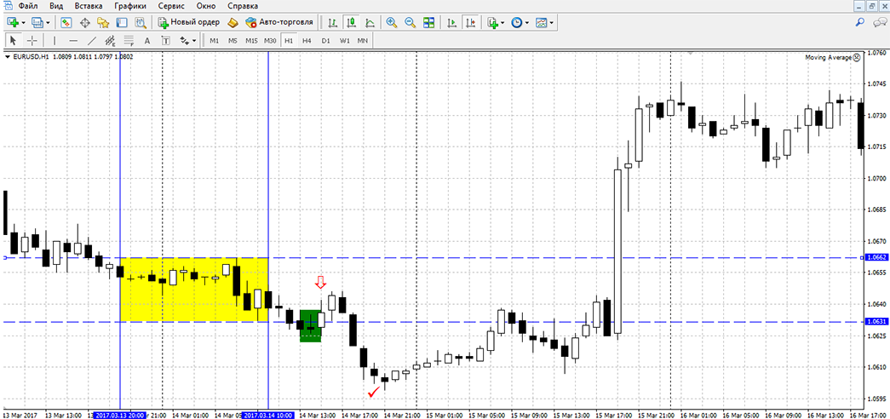Expand the arrows objects dropdown arrow
The image size is (890, 419).
pyautogui.click(x=195, y=40)
